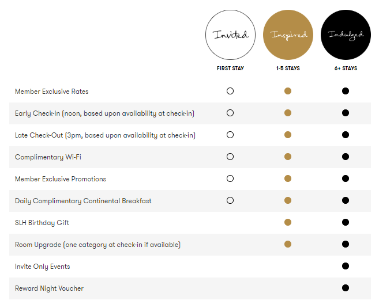Click the gold dot in Room Upgrade row
This screenshot has height=308, width=379.
click(288, 244)
